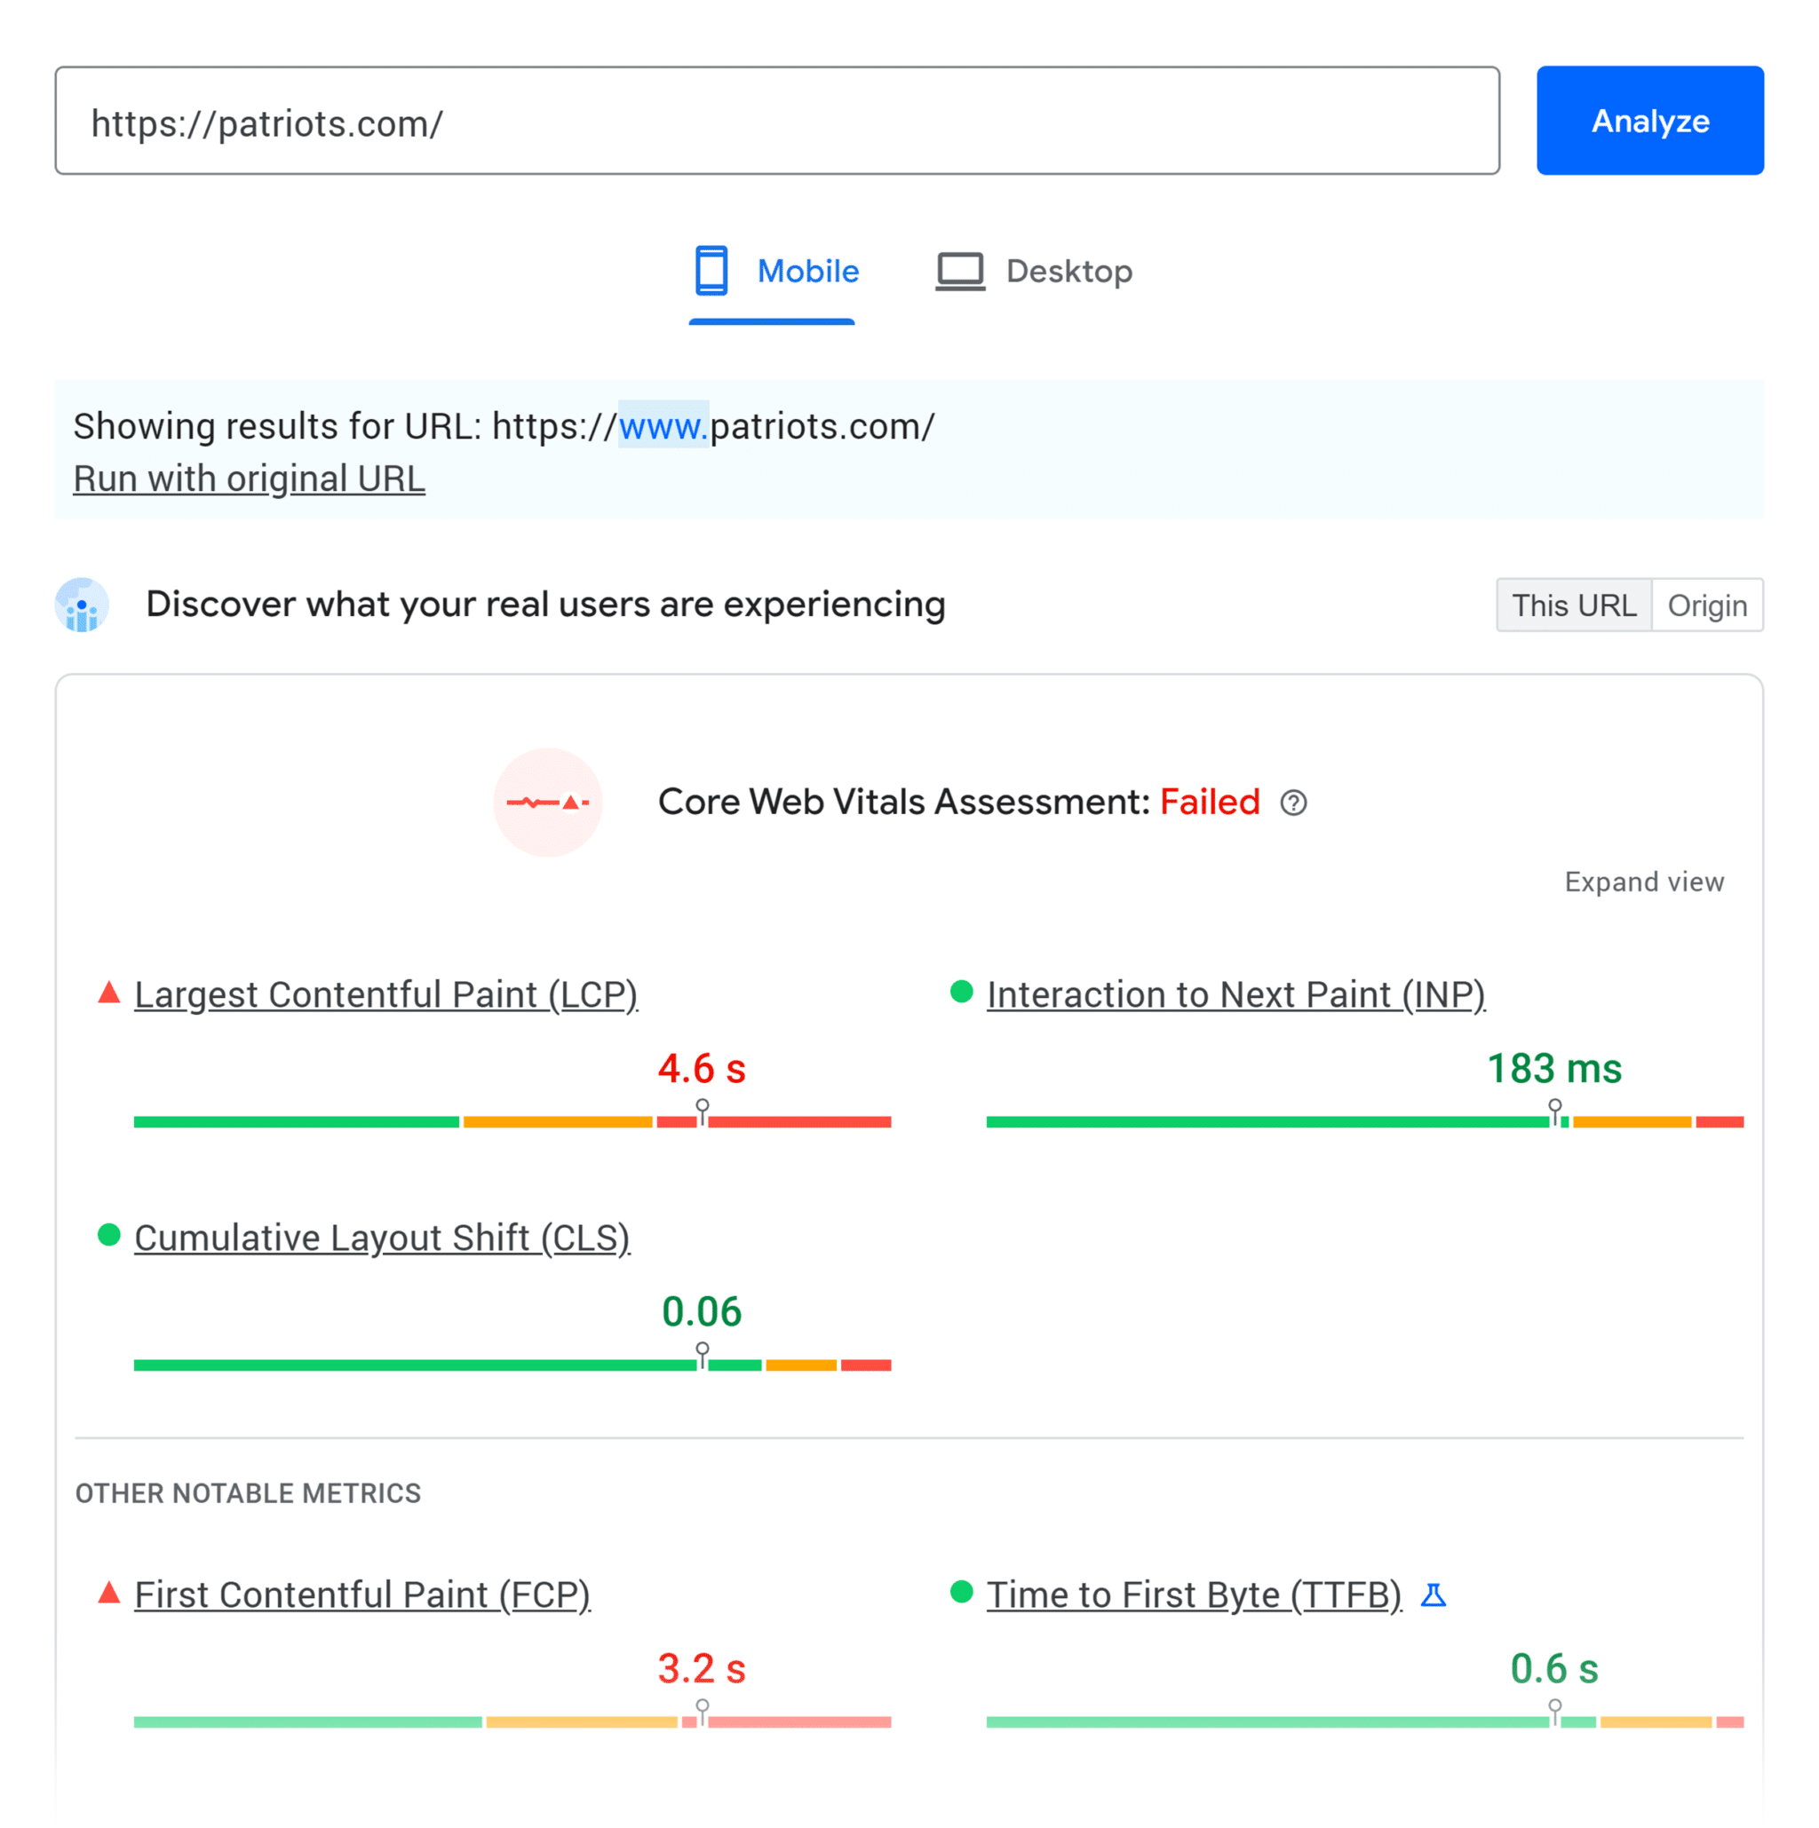Click the LCP distribution bar

[513, 1121]
